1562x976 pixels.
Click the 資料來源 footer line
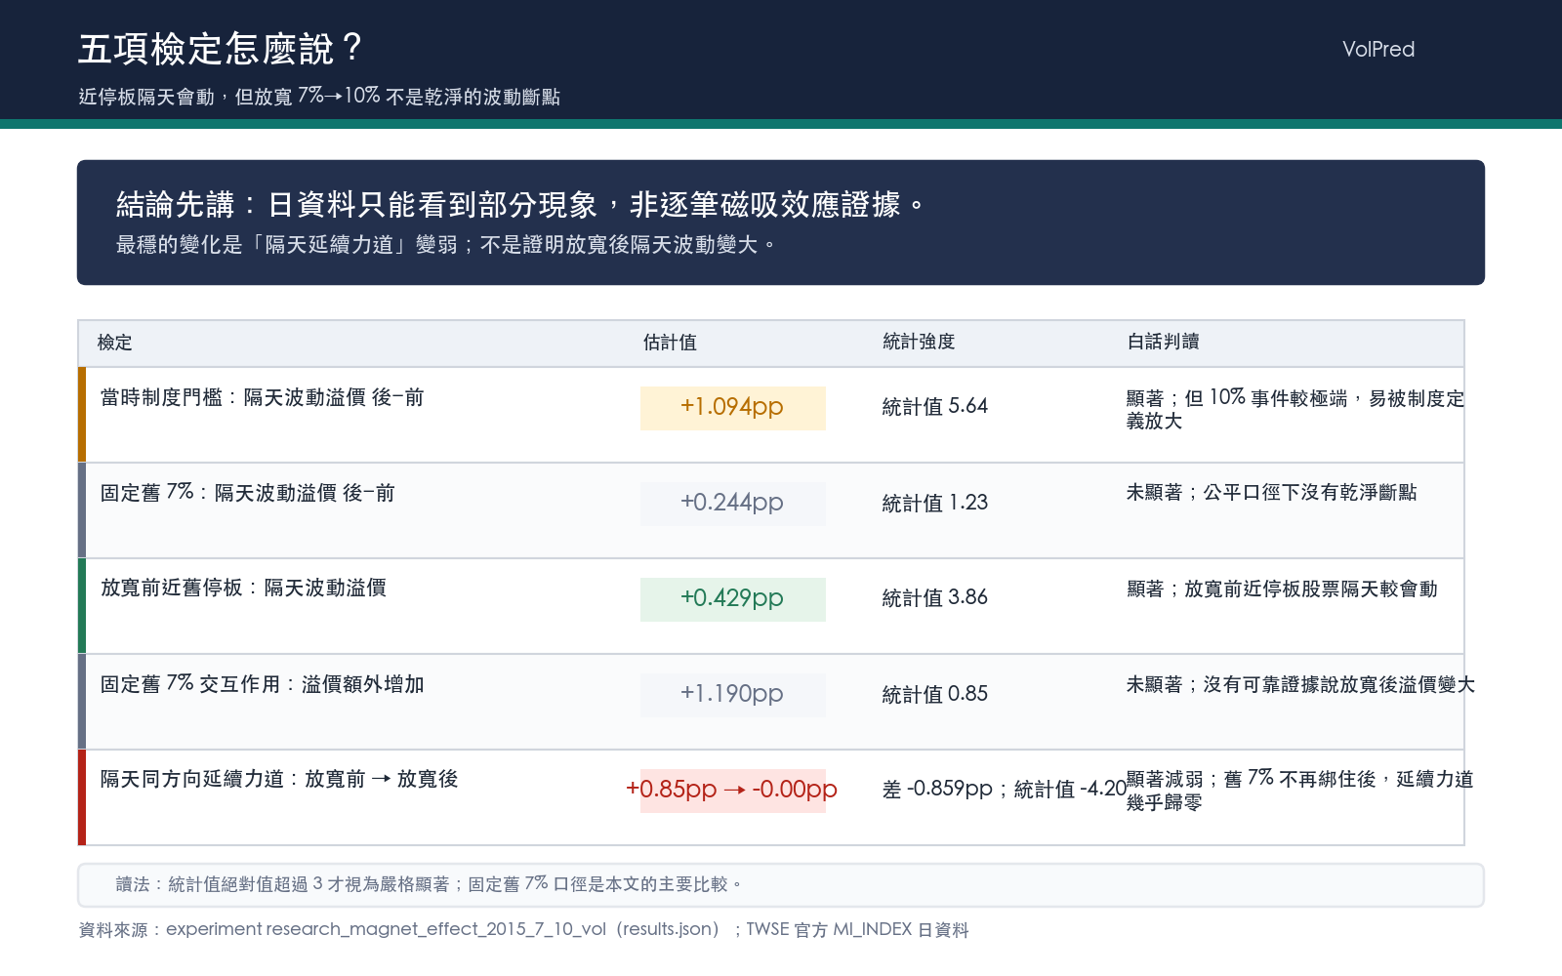pos(523,929)
